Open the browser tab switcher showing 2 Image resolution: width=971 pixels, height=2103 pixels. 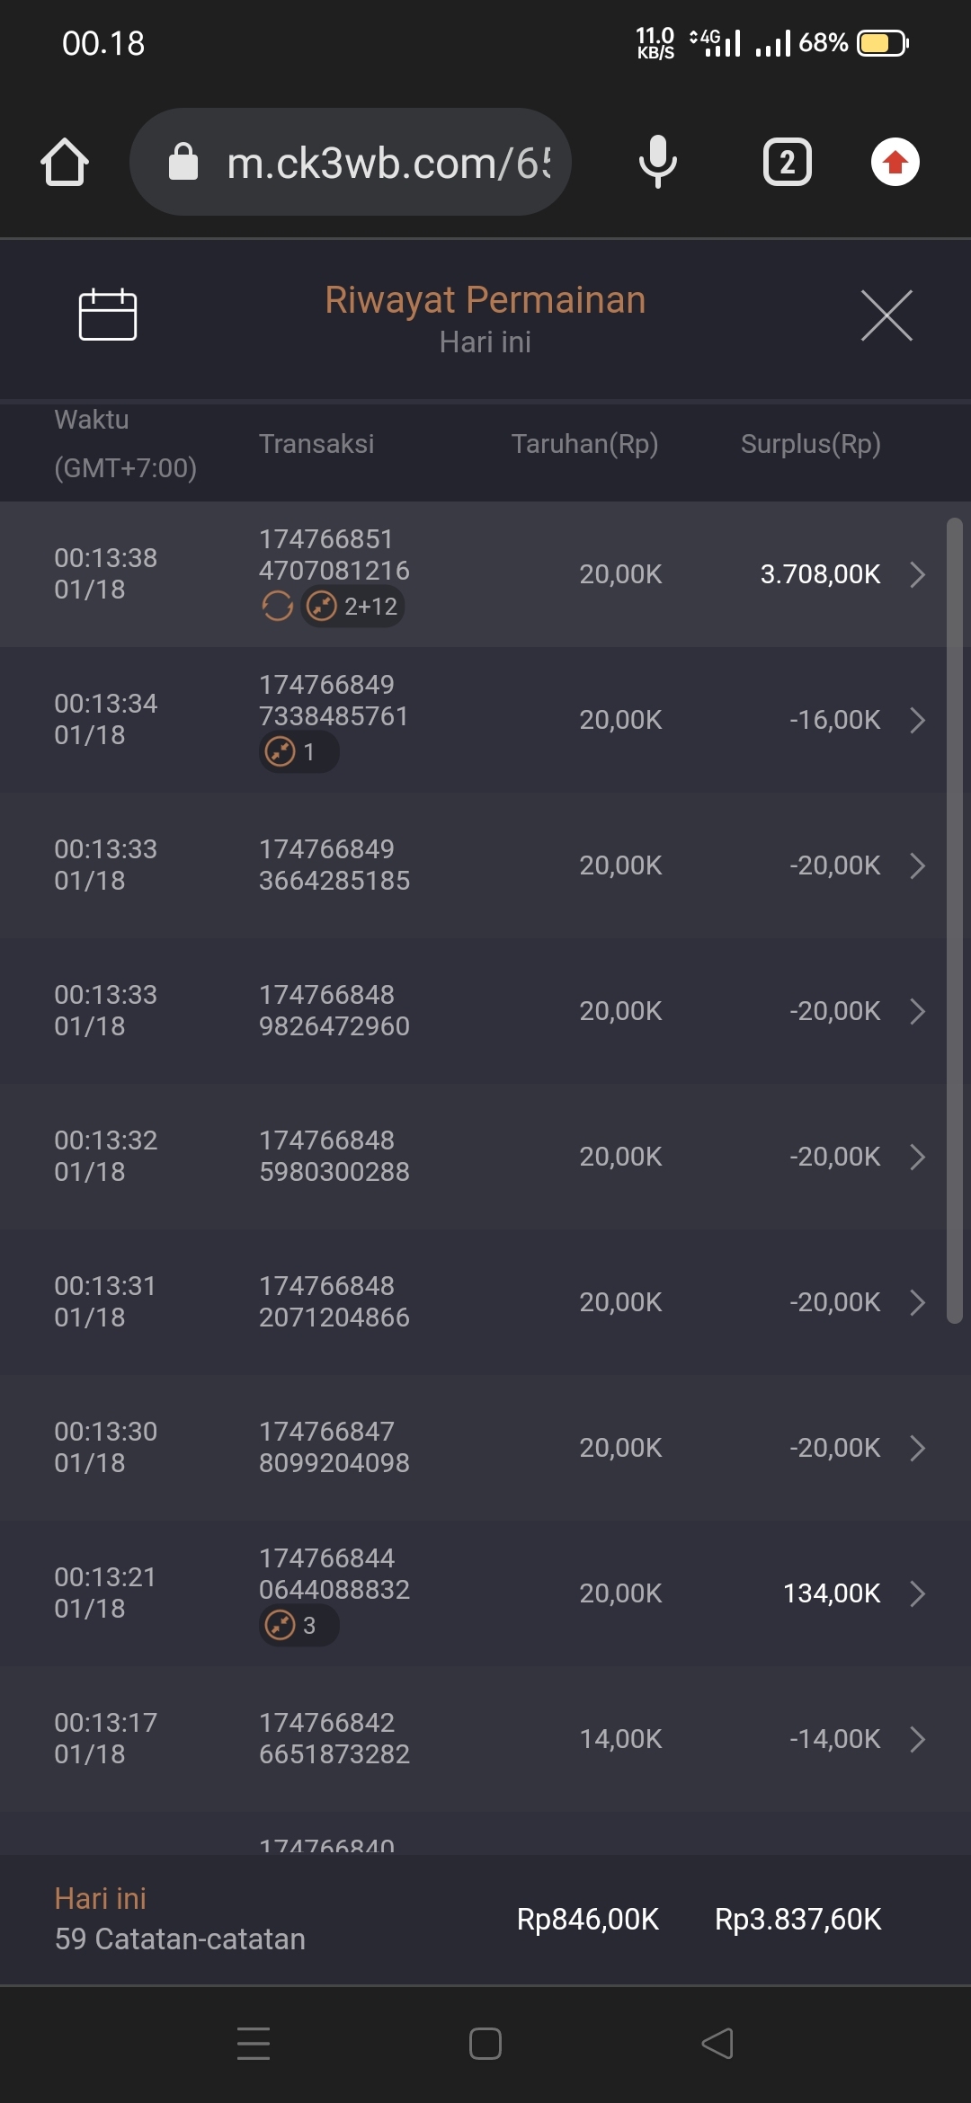point(787,163)
